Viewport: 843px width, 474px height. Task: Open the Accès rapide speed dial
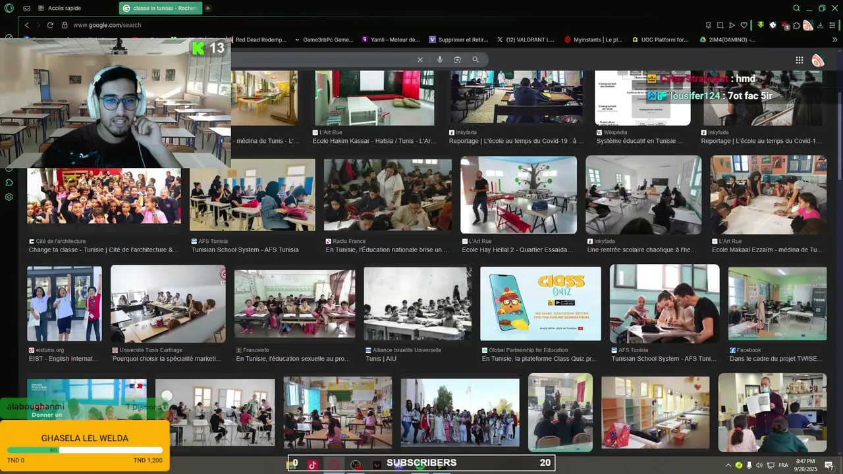[60, 8]
